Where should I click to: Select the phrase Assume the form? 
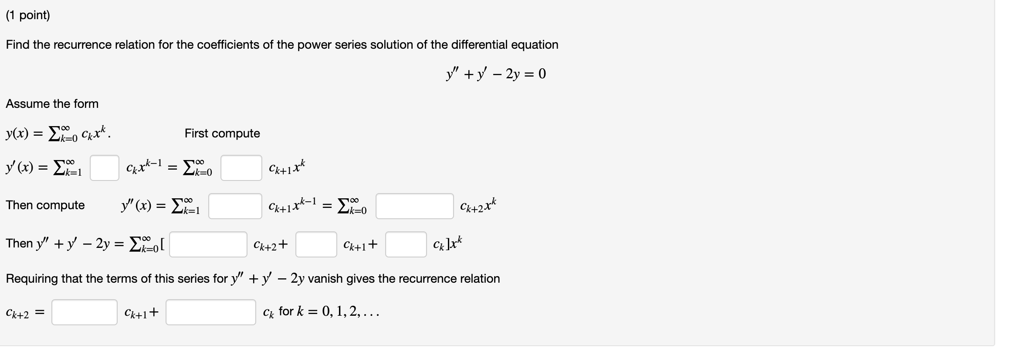pyautogui.click(x=52, y=104)
